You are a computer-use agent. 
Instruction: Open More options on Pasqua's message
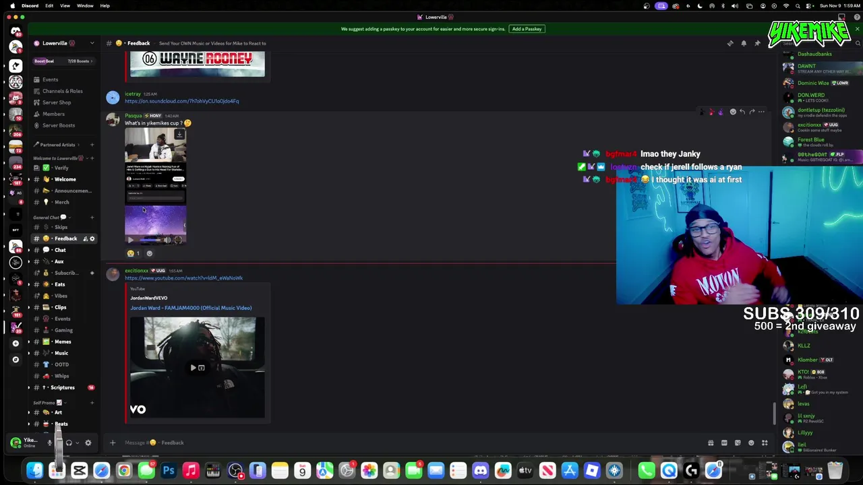click(x=761, y=112)
